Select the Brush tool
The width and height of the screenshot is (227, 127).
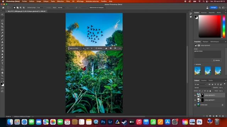2,39
